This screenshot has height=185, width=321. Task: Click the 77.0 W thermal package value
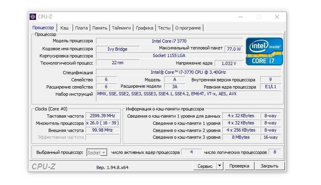(x=234, y=49)
